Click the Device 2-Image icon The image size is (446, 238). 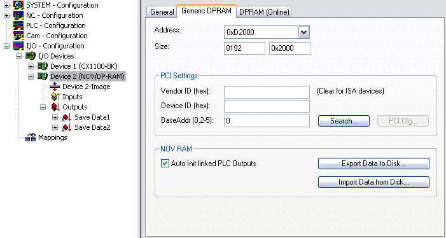55,87
